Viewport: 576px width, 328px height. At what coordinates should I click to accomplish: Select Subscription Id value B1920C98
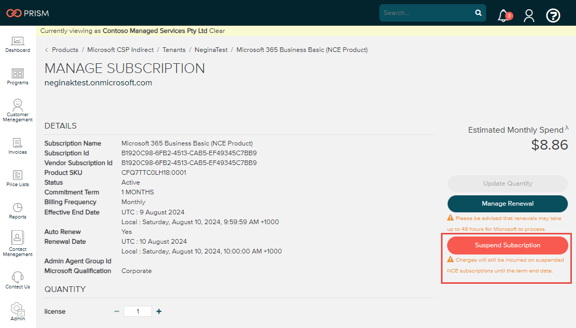189,153
